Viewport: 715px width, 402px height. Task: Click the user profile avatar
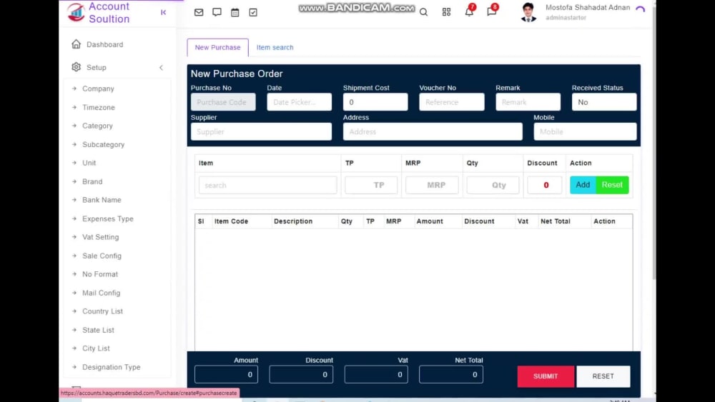[x=528, y=12]
